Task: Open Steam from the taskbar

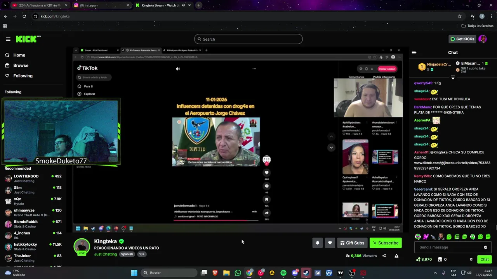Action: (x=306, y=273)
